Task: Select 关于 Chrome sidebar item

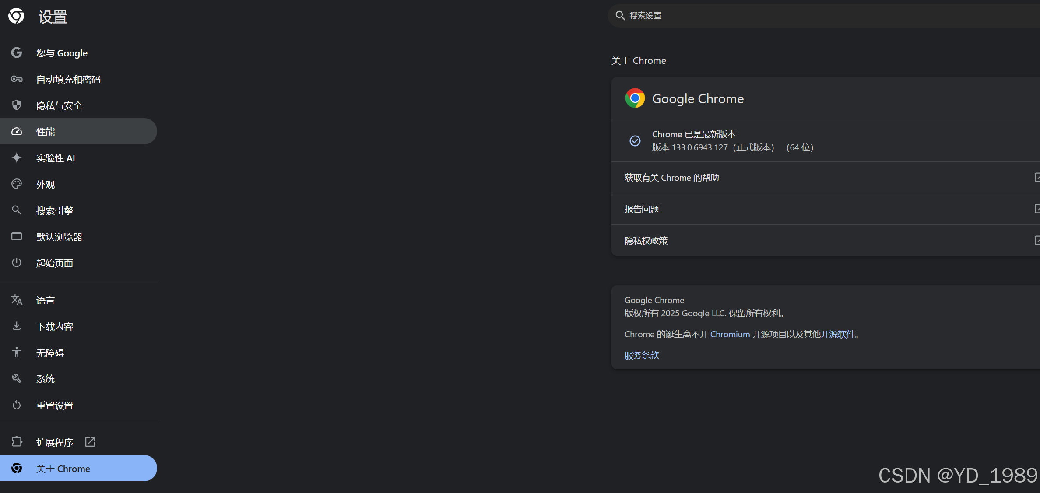Action: tap(78, 468)
